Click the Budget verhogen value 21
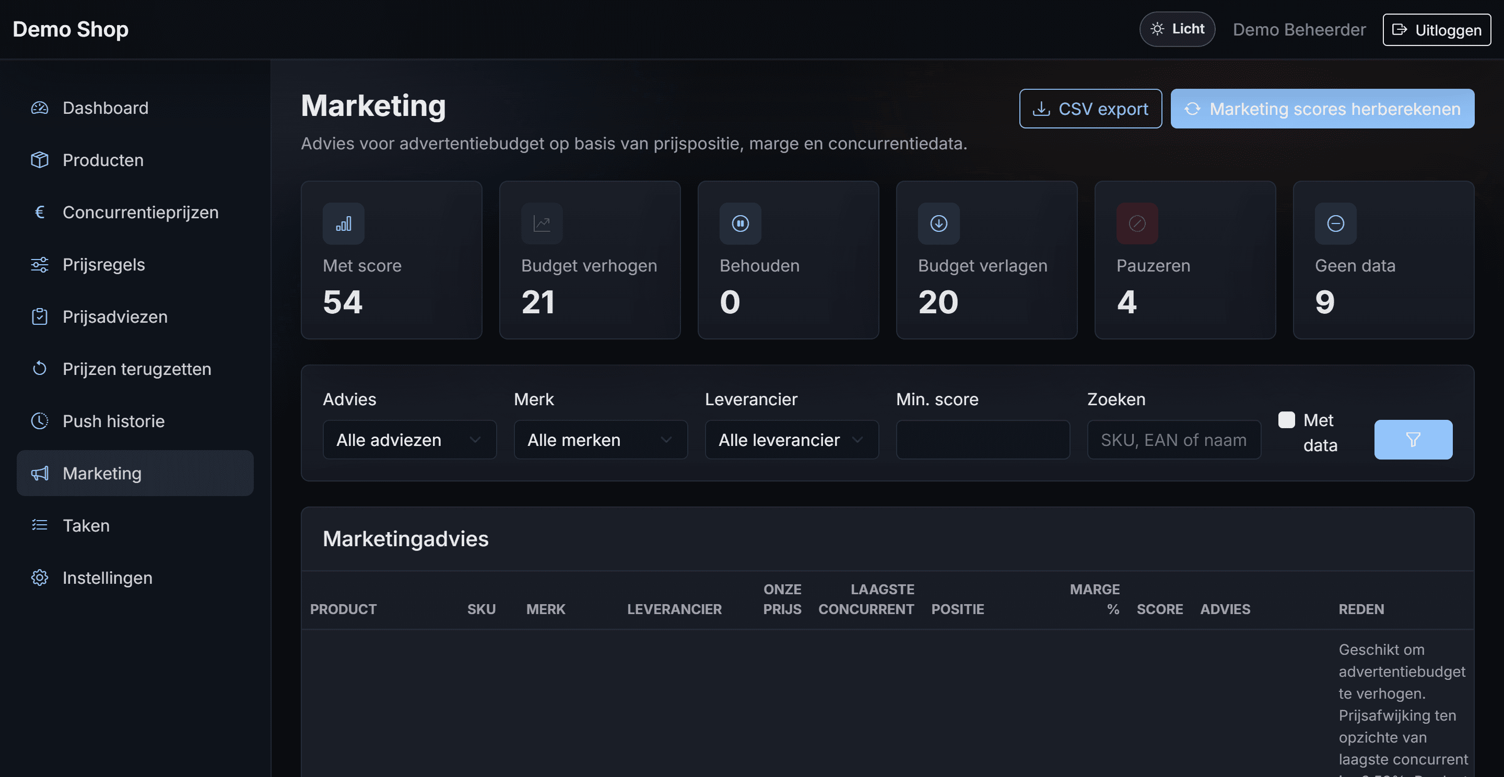1504x777 pixels. [x=538, y=302]
